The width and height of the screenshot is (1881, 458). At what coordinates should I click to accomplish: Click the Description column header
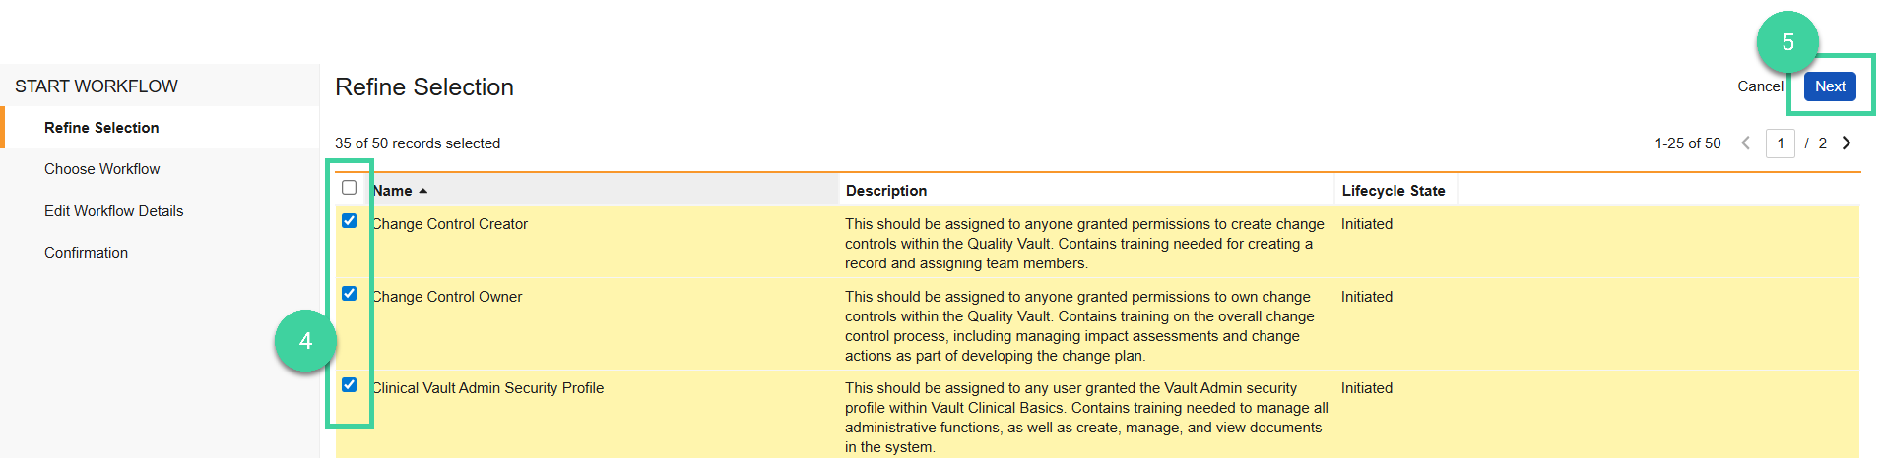click(x=886, y=191)
